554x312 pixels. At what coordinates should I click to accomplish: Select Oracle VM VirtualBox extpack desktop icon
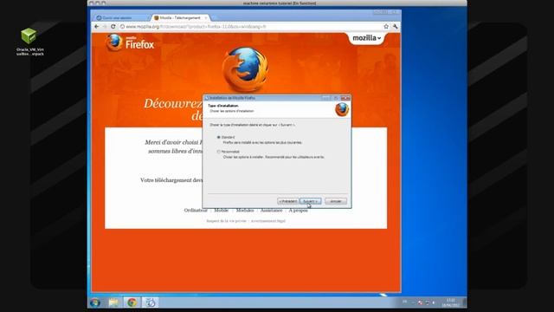tap(30, 42)
